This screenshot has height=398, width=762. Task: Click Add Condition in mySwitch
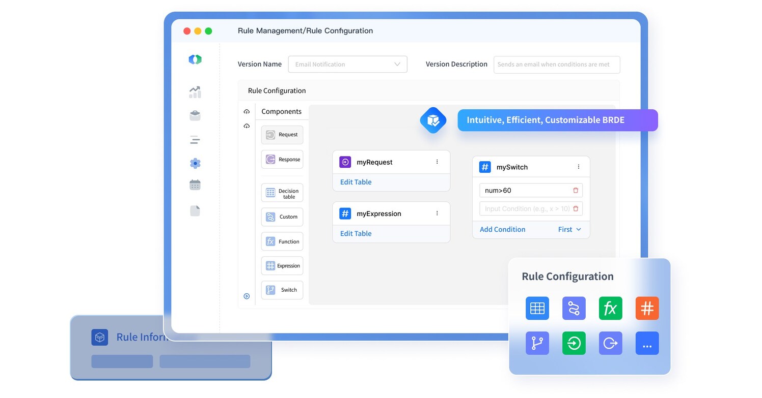click(502, 229)
